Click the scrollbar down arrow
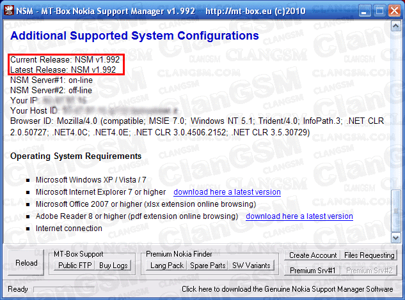The image size is (405, 300). (395, 237)
